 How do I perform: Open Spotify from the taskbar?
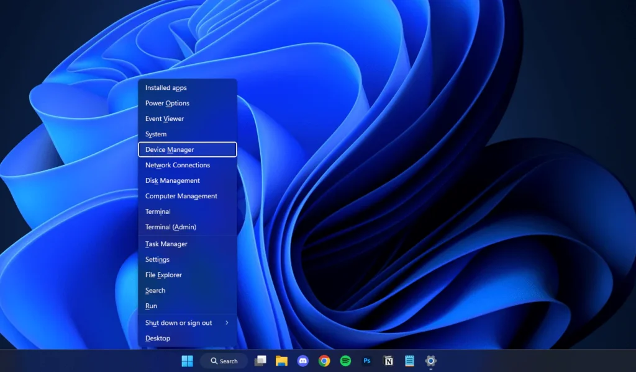coord(345,361)
